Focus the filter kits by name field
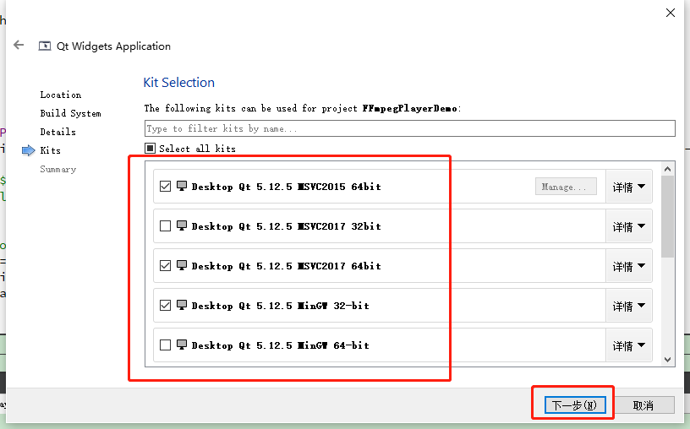Image resolution: width=690 pixels, height=429 pixels. tap(409, 128)
